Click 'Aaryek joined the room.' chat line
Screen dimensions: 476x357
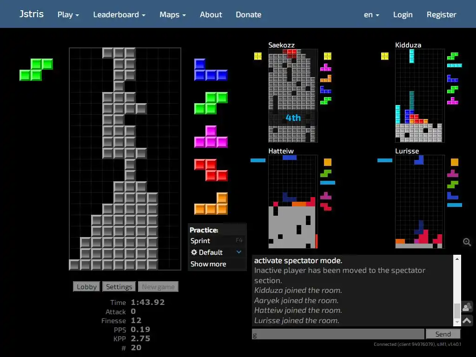tap(296, 301)
